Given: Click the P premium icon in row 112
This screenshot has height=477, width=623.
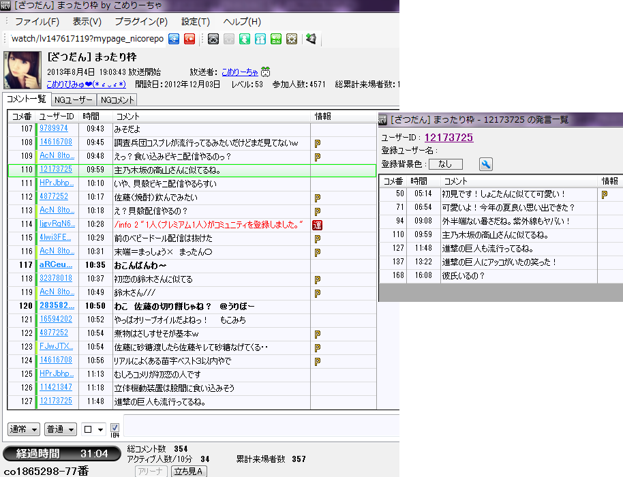Looking at the screenshot, I should 318,198.
